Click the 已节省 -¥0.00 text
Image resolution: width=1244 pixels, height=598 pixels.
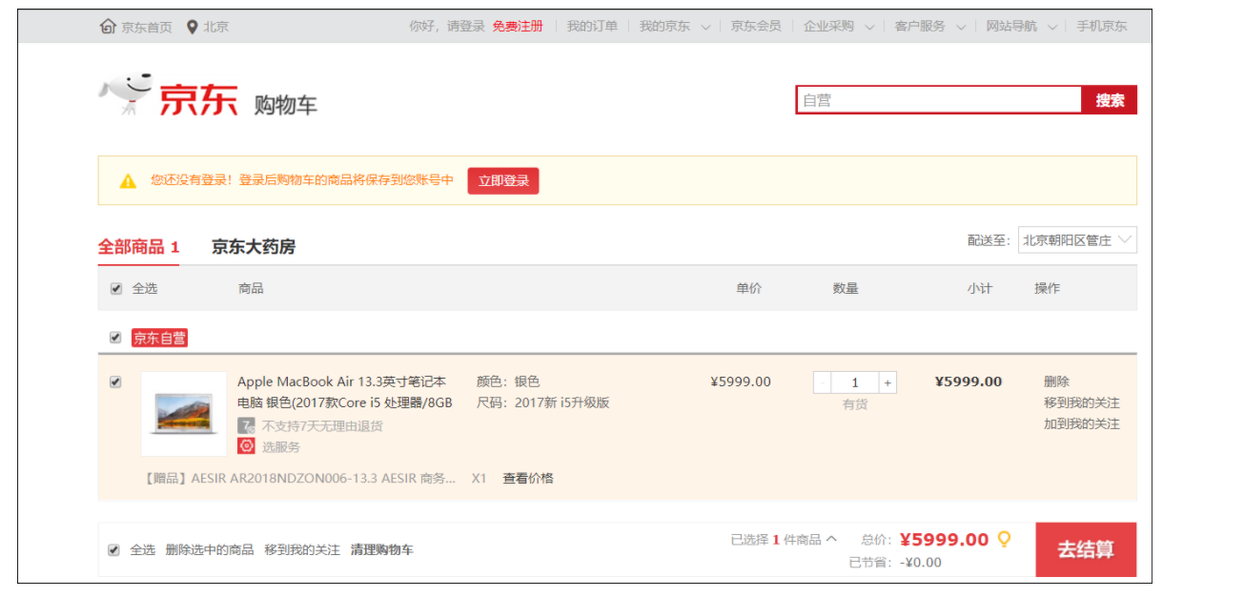(895, 563)
